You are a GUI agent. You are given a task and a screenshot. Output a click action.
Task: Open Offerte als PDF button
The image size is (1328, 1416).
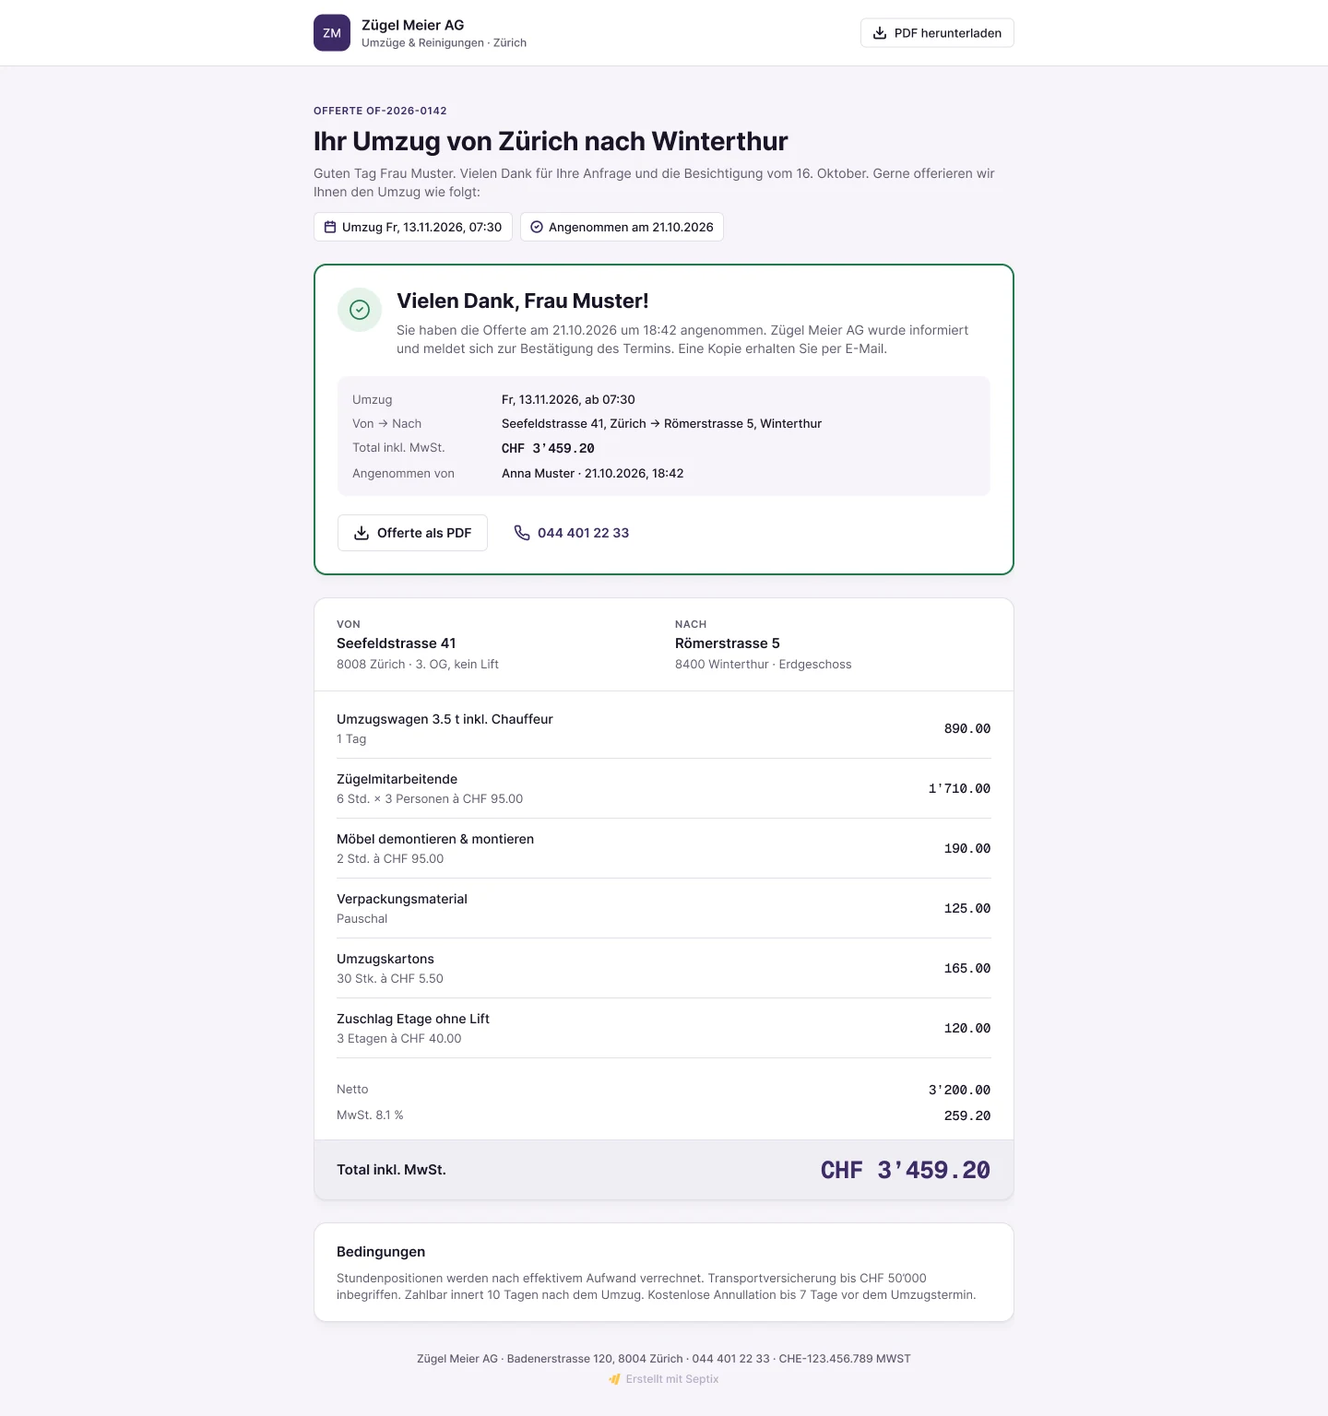pyautogui.click(x=412, y=533)
